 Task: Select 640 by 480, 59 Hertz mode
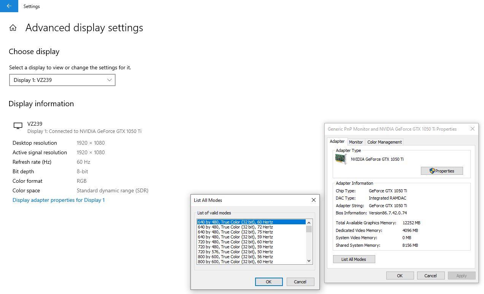click(251, 237)
